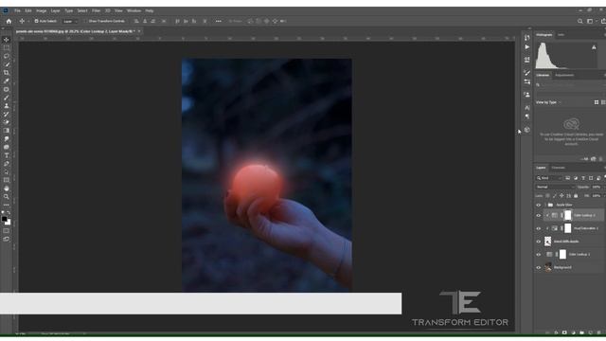This screenshot has height=341, width=606.
Task: Open the Auto-Select Layer dropdown
Action: point(70,21)
